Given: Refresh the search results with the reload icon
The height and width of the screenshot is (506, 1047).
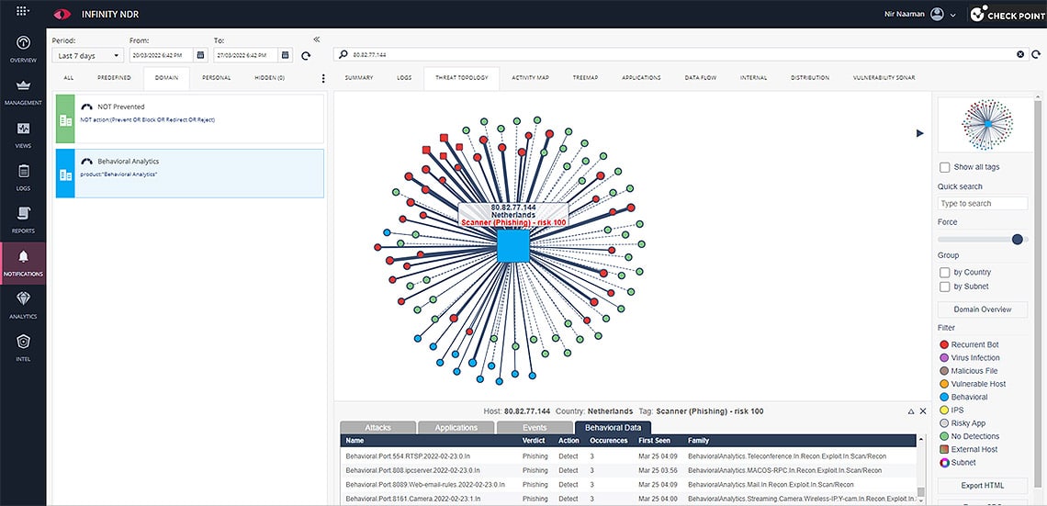Looking at the screenshot, I should click(1036, 54).
